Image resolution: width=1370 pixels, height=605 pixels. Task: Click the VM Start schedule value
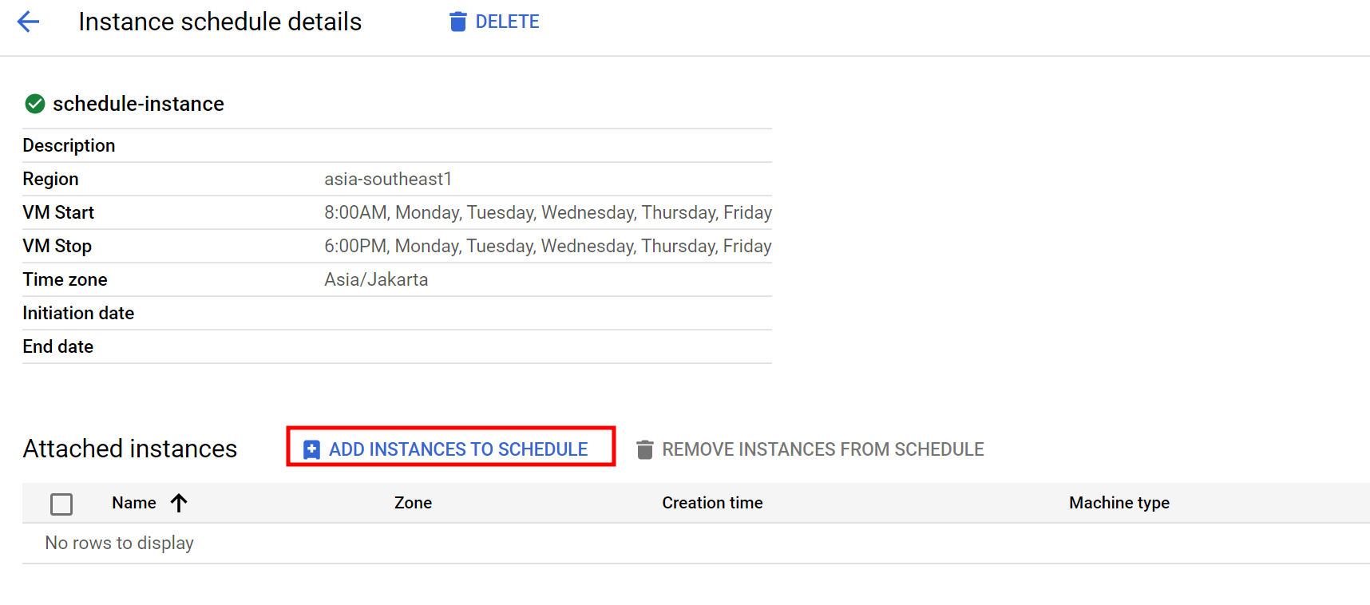(x=548, y=212)
